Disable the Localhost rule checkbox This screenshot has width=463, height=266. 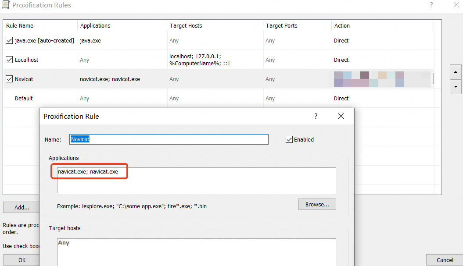point(9,60)
